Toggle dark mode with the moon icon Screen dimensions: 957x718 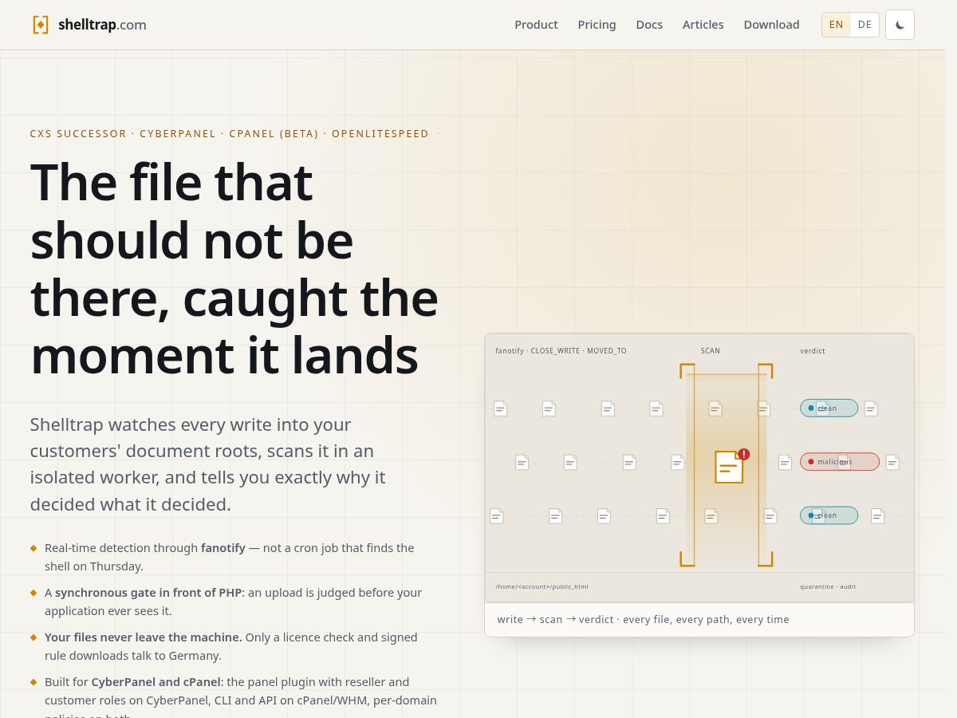[900, 25]
